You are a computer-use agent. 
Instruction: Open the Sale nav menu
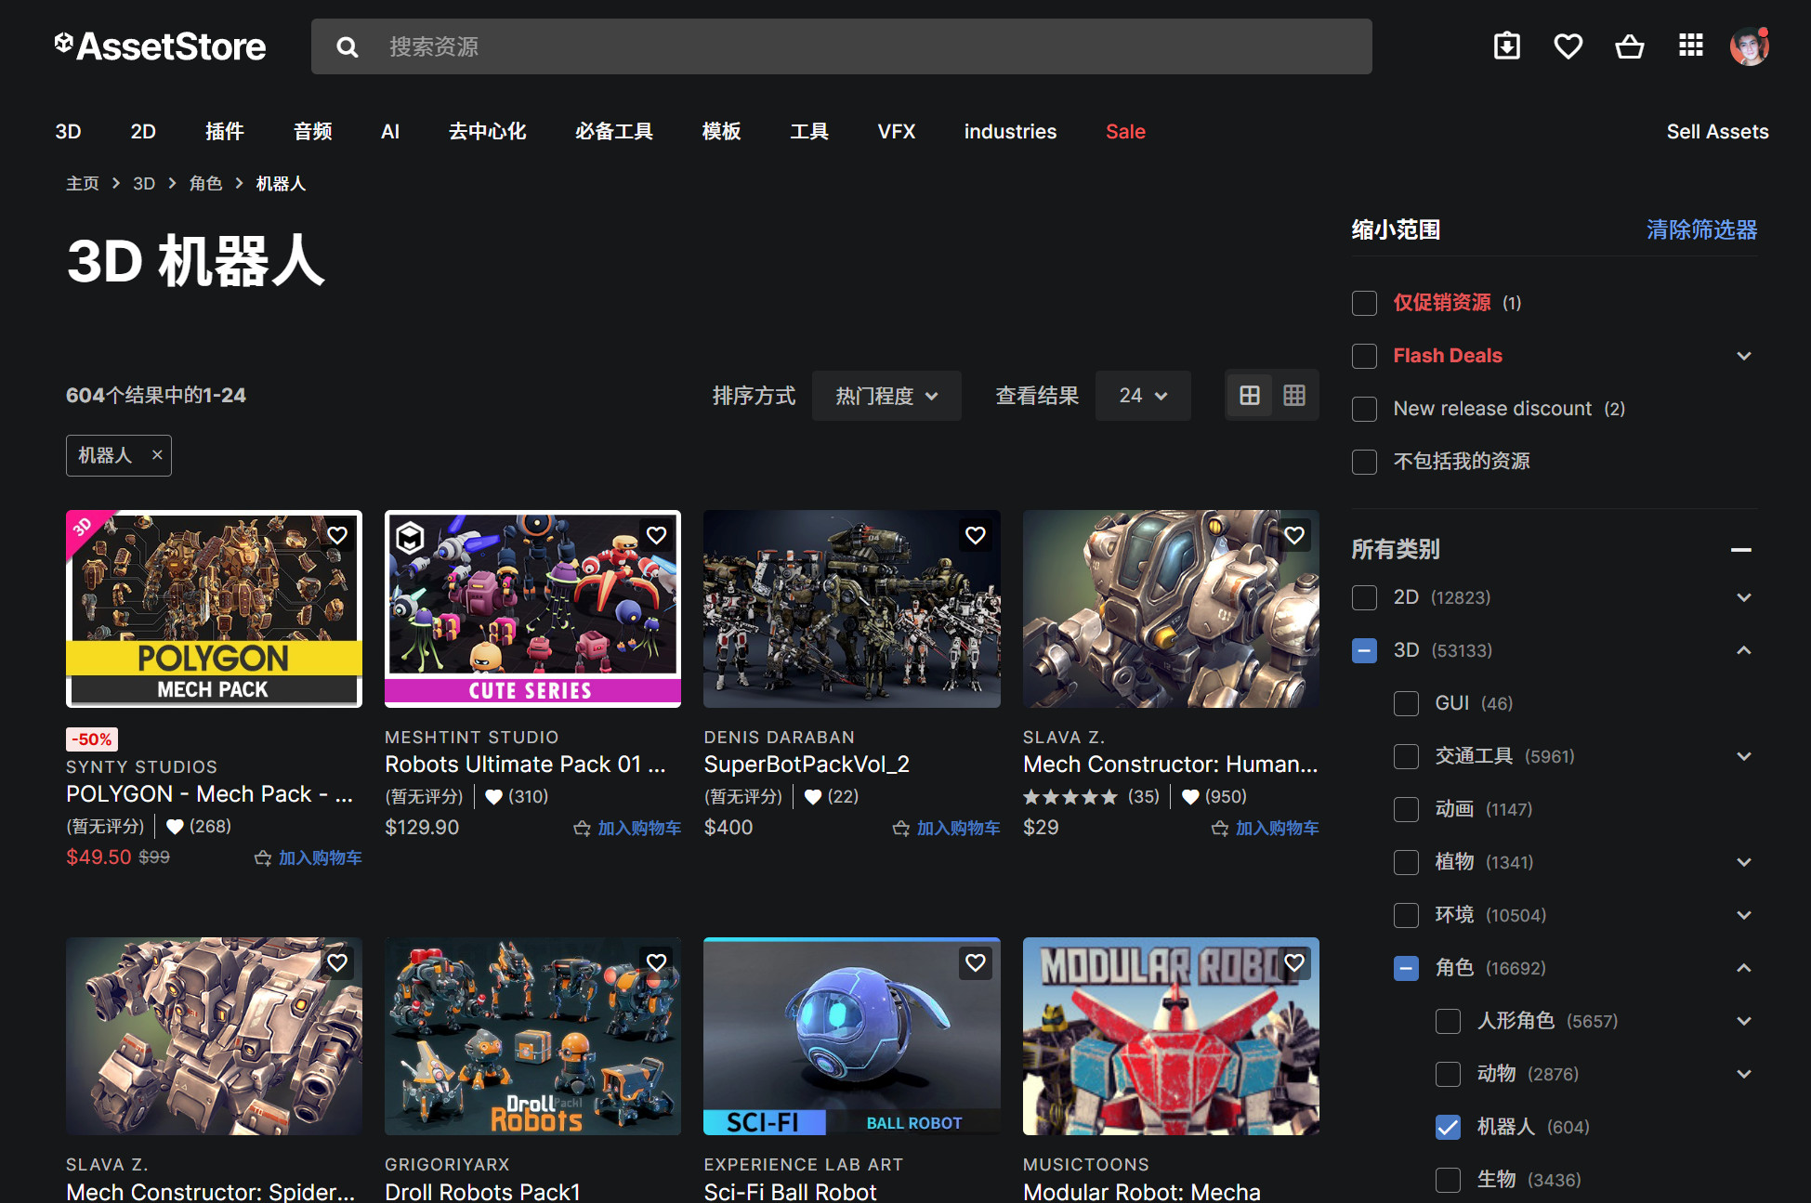pyautogui.click(x=1125, y=132)
